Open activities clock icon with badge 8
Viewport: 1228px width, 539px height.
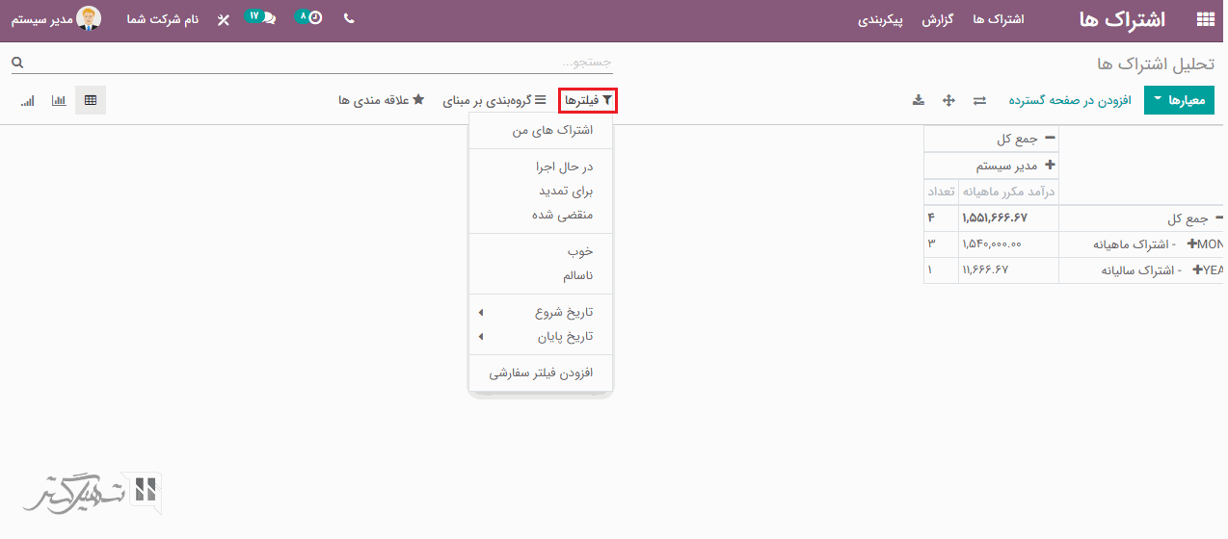pos(309,17)
